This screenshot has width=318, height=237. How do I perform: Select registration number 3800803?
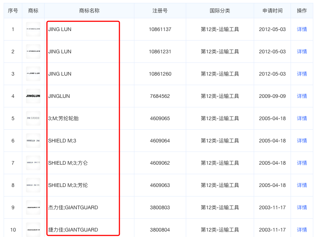tap(160, 207)
